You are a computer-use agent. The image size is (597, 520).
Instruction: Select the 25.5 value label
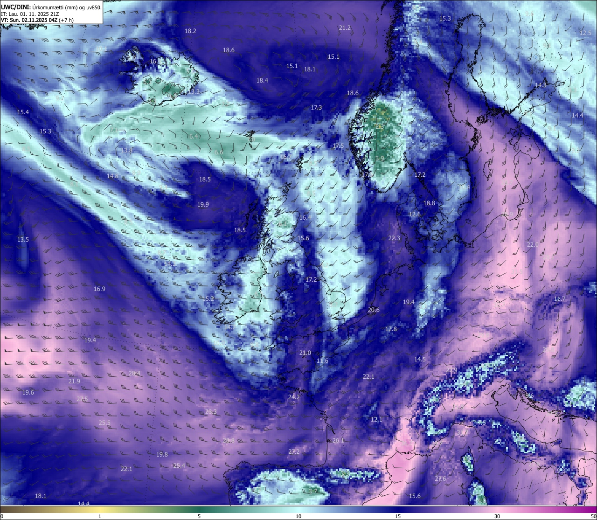104,423
